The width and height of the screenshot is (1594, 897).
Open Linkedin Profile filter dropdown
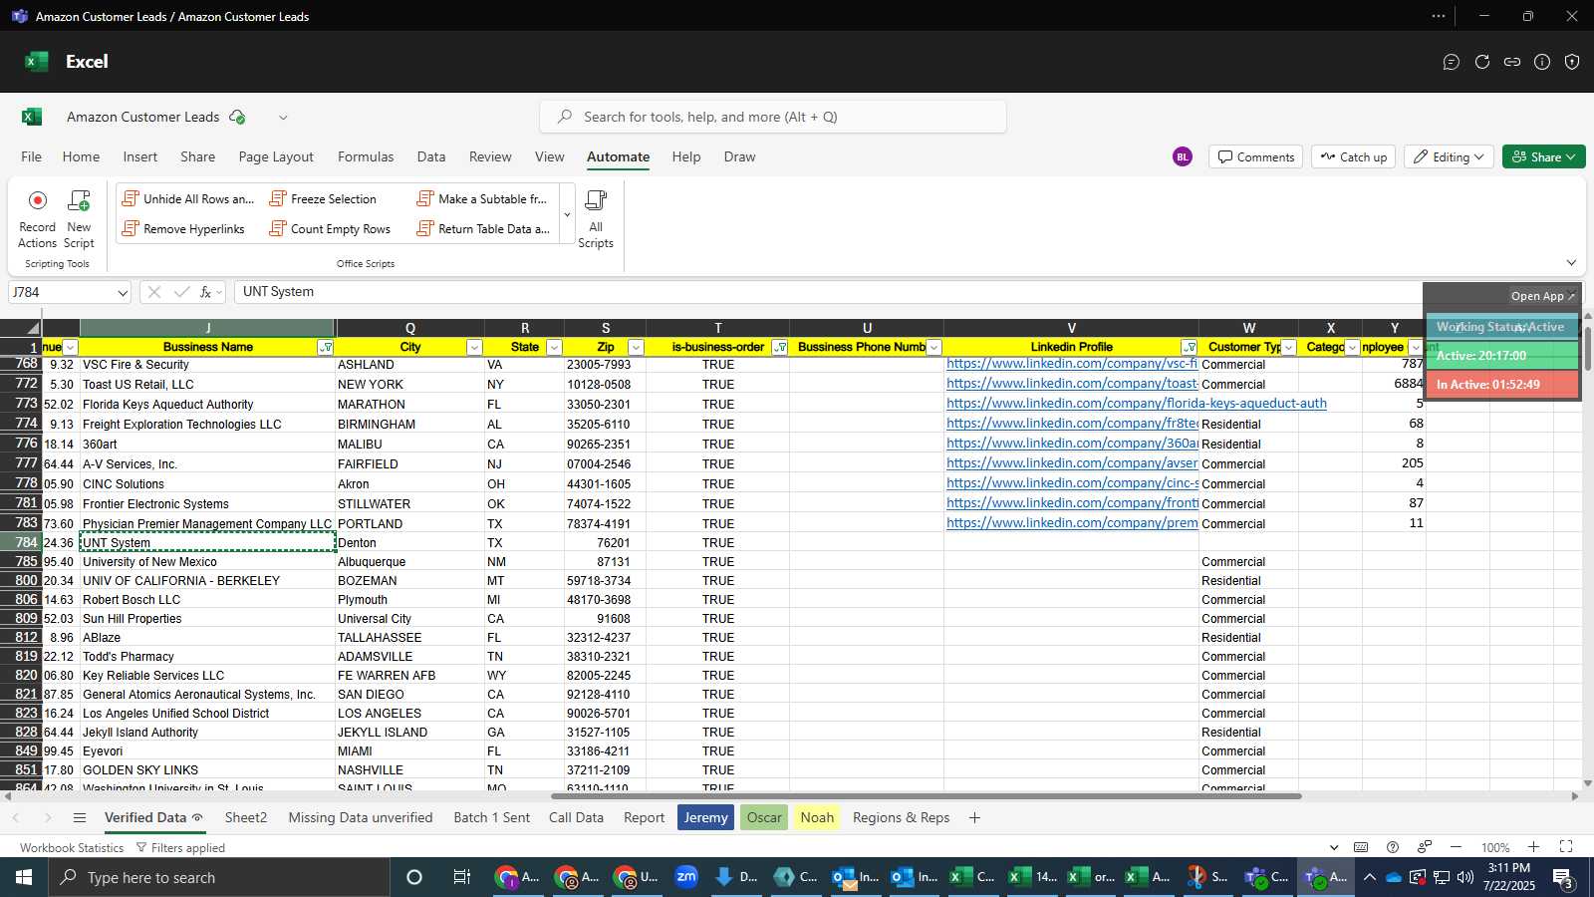1189,348
